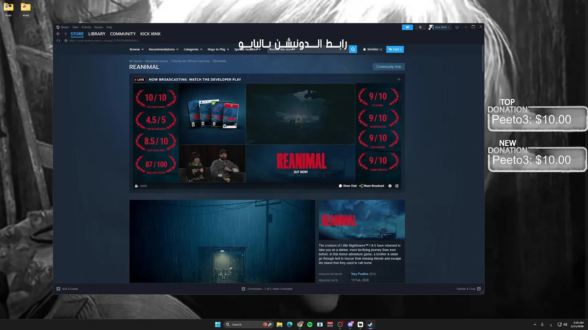This screenshot has width=588, height=330.
Task: Launch Microsoft Edge from the taskbar
Action: coord(289,324)
